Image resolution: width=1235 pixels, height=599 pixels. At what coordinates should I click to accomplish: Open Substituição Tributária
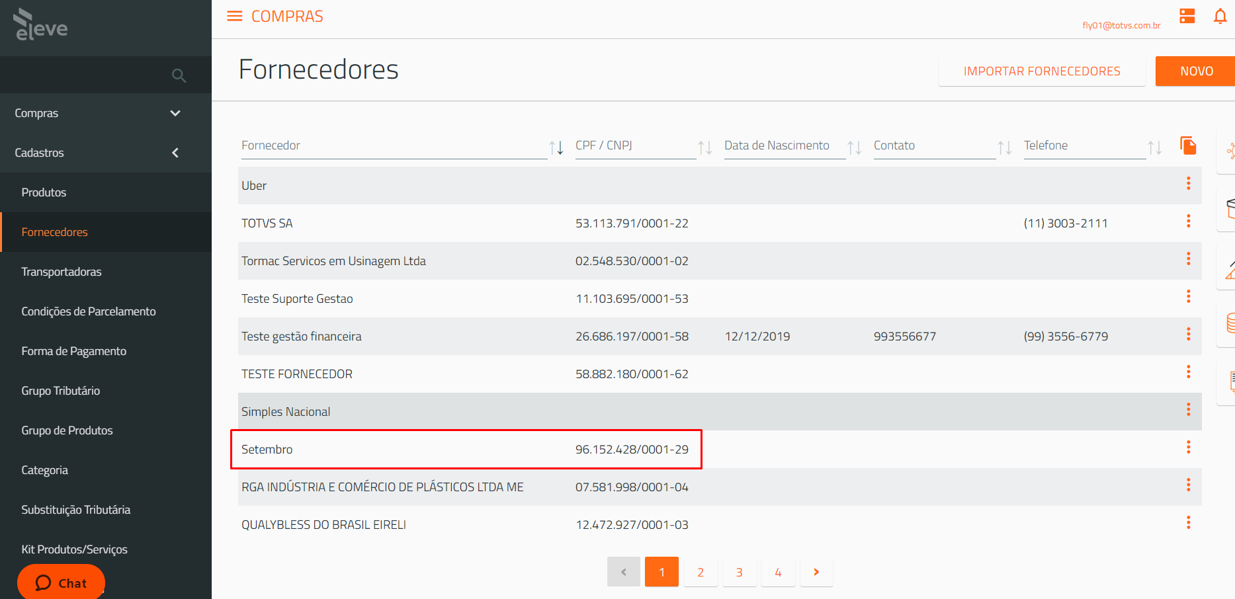pos(106,510)
